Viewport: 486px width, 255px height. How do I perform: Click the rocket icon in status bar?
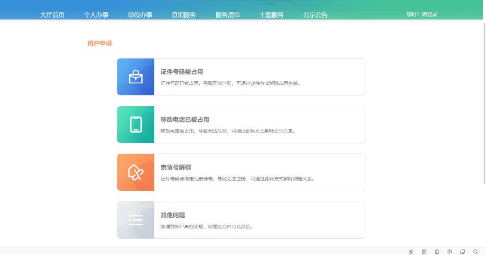coord(411,252)
